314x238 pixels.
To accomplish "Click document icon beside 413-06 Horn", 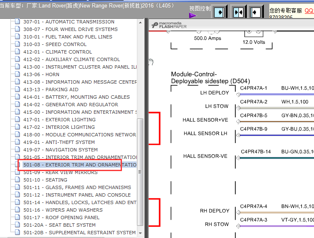I will pos(18,74).
